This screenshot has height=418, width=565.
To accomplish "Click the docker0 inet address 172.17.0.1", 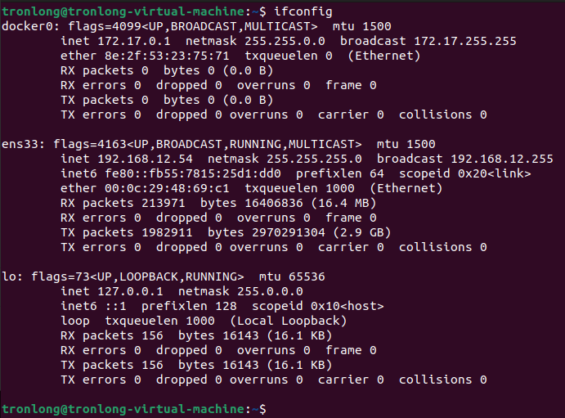I will coord(134,41).
